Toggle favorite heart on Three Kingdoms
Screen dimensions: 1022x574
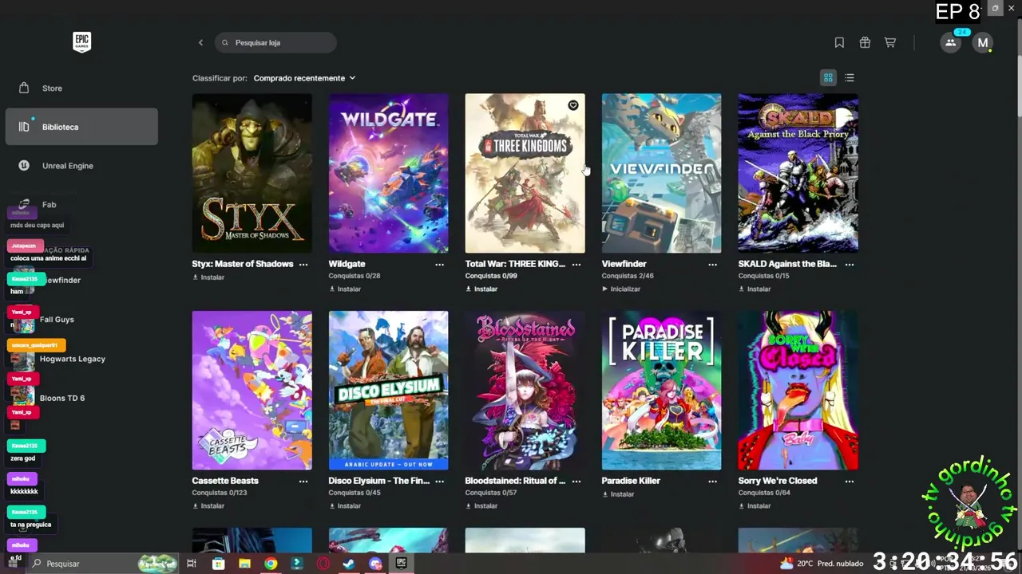click(573, 105)
